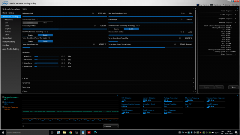This screenshot has width=240, height=135.
Task: Click the info icon for Turbo Boost Short Power Max
Action: point(180,38)
